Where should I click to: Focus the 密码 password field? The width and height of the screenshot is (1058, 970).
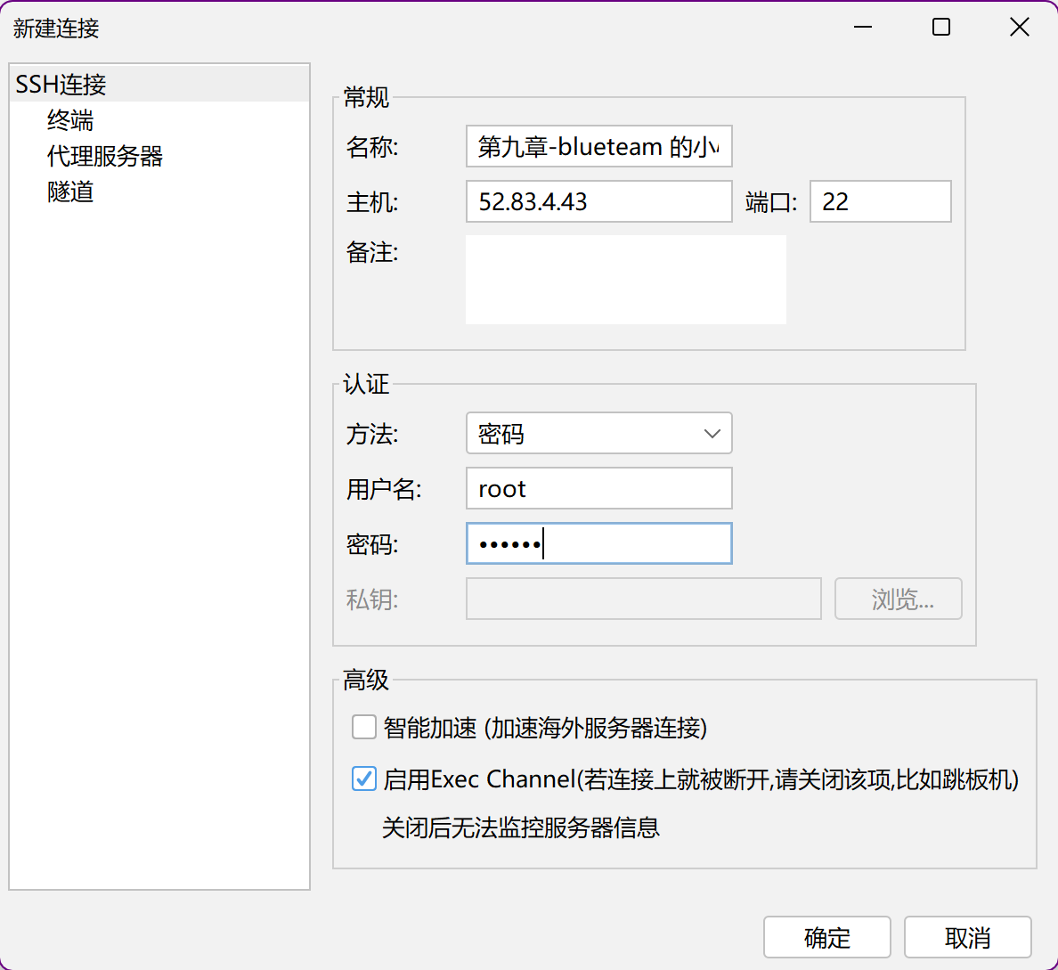click(x=598, y=544)
